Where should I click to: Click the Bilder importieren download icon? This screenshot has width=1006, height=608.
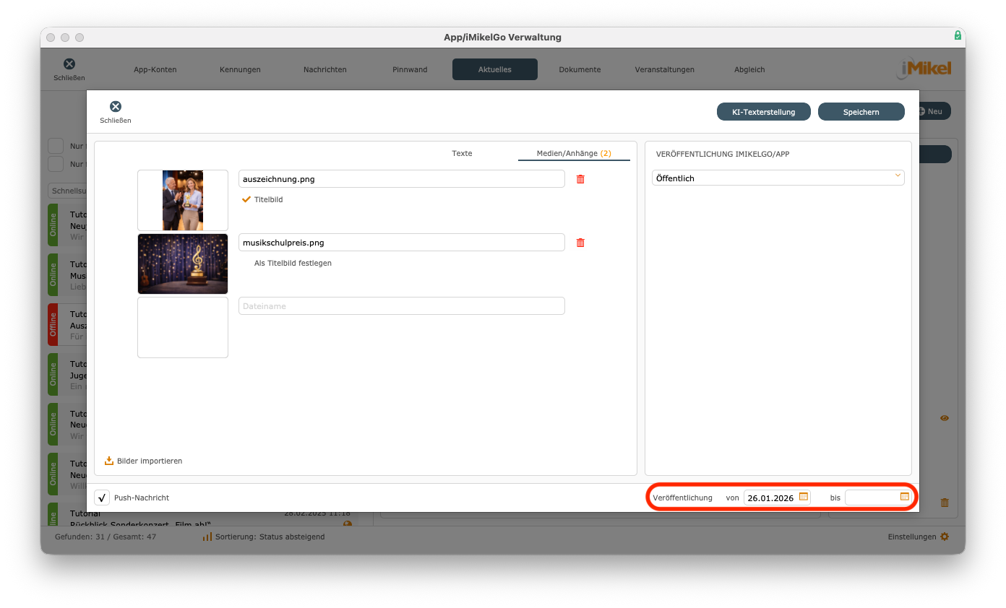(x=109, y=461)
